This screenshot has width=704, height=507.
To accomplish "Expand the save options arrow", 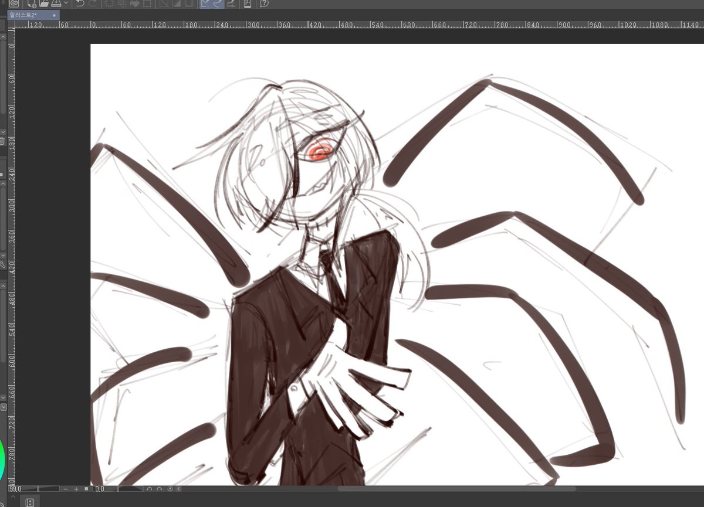I will tap(66, 4).
